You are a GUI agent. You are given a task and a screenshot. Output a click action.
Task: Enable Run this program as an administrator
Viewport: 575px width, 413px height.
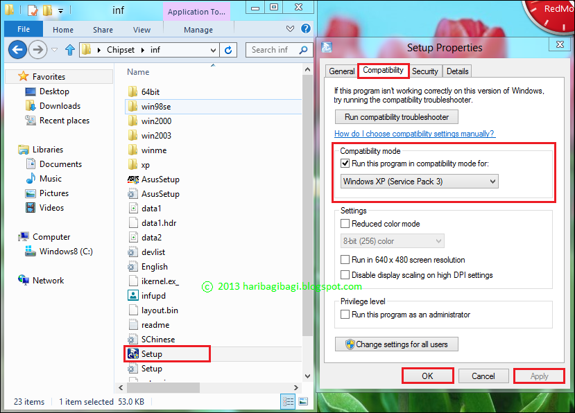345,313
